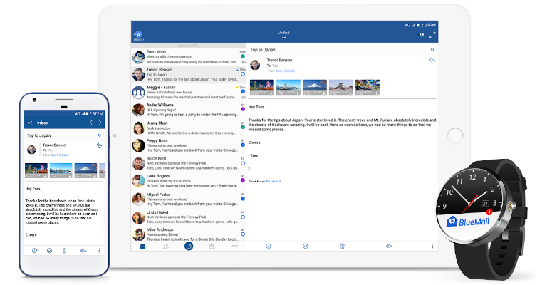
Task: Expand thread count arrow on Dan - Work row
Action: (x=244, y=62)
